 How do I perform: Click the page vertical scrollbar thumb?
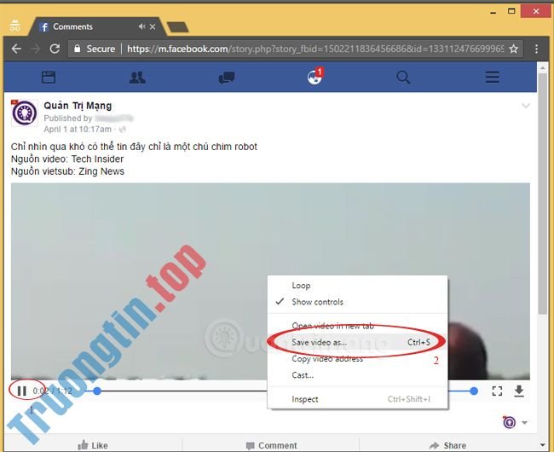tap(542, 193)
